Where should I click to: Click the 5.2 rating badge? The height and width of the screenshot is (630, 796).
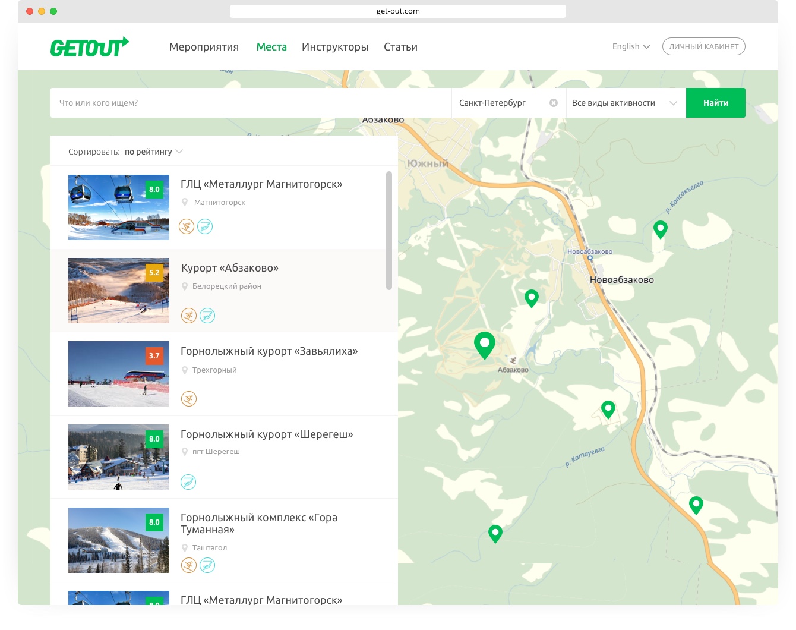point(154,273)
